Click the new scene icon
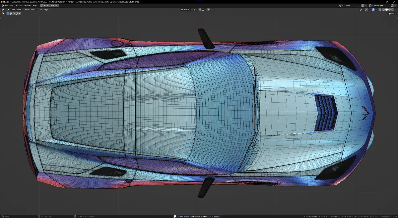Image resolution: width=398 pixels, height=218 pixels. [x=363, y=6]
